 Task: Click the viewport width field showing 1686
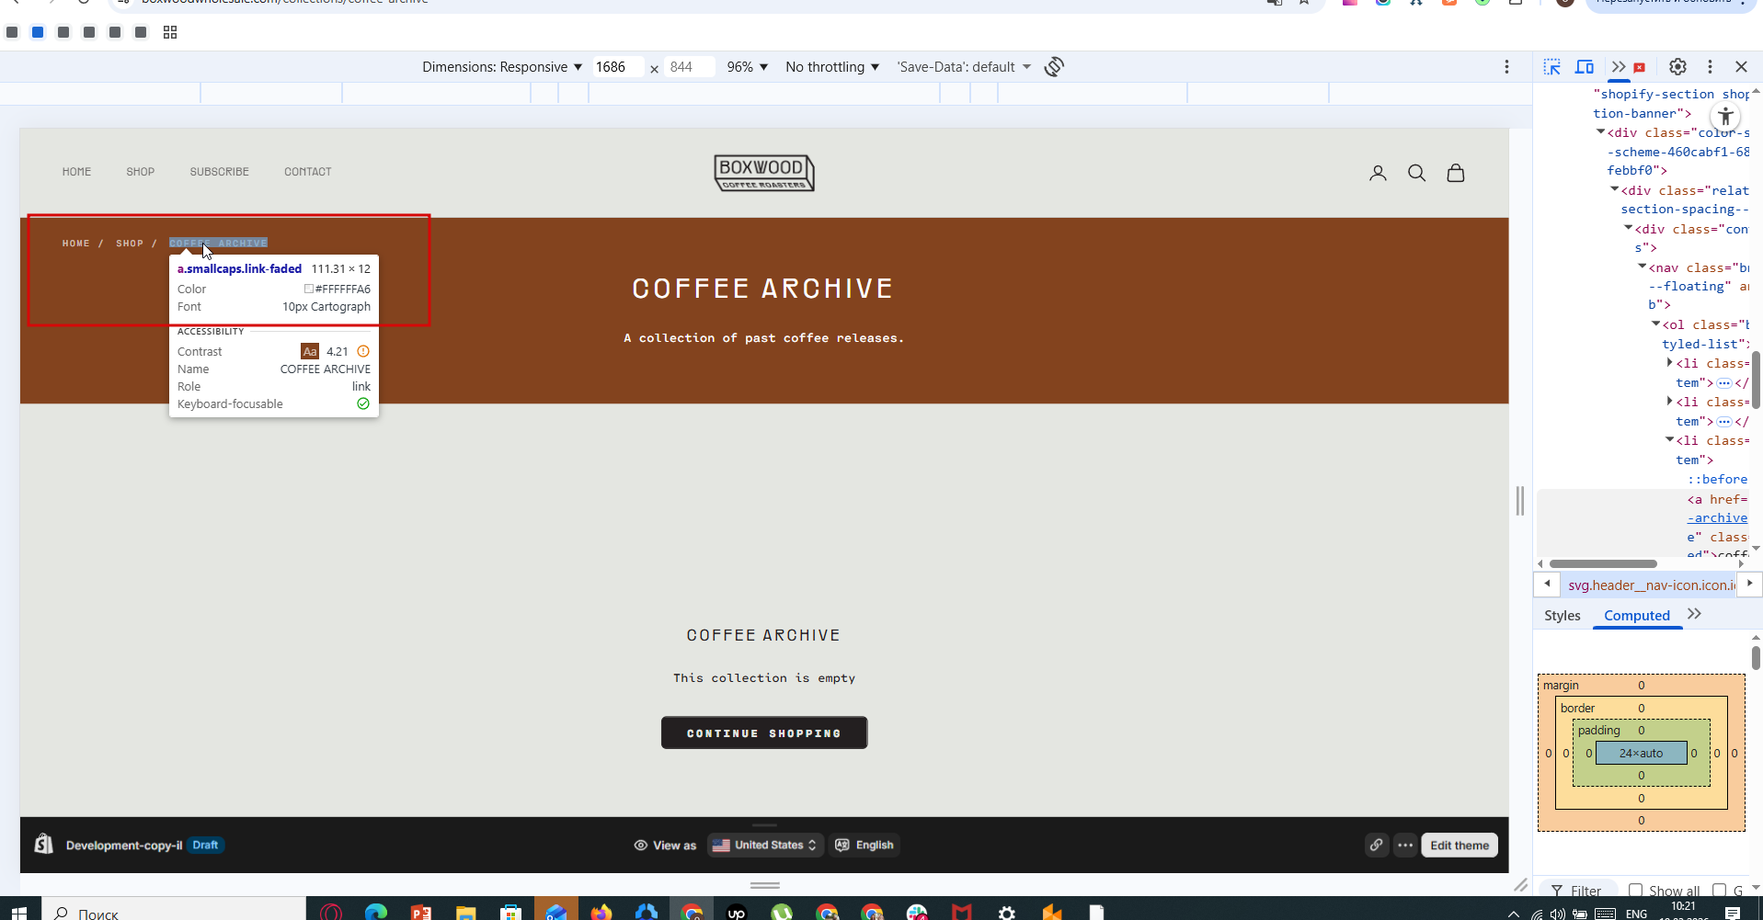[617, 67]
